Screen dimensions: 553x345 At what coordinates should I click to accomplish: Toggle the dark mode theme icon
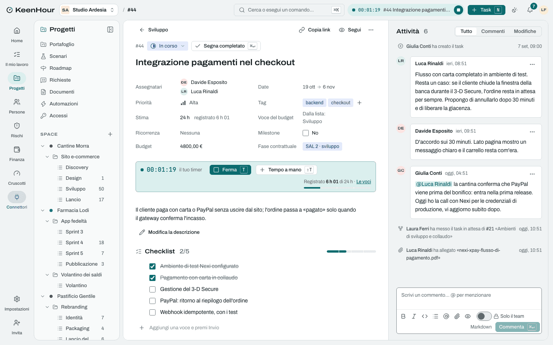515,10
